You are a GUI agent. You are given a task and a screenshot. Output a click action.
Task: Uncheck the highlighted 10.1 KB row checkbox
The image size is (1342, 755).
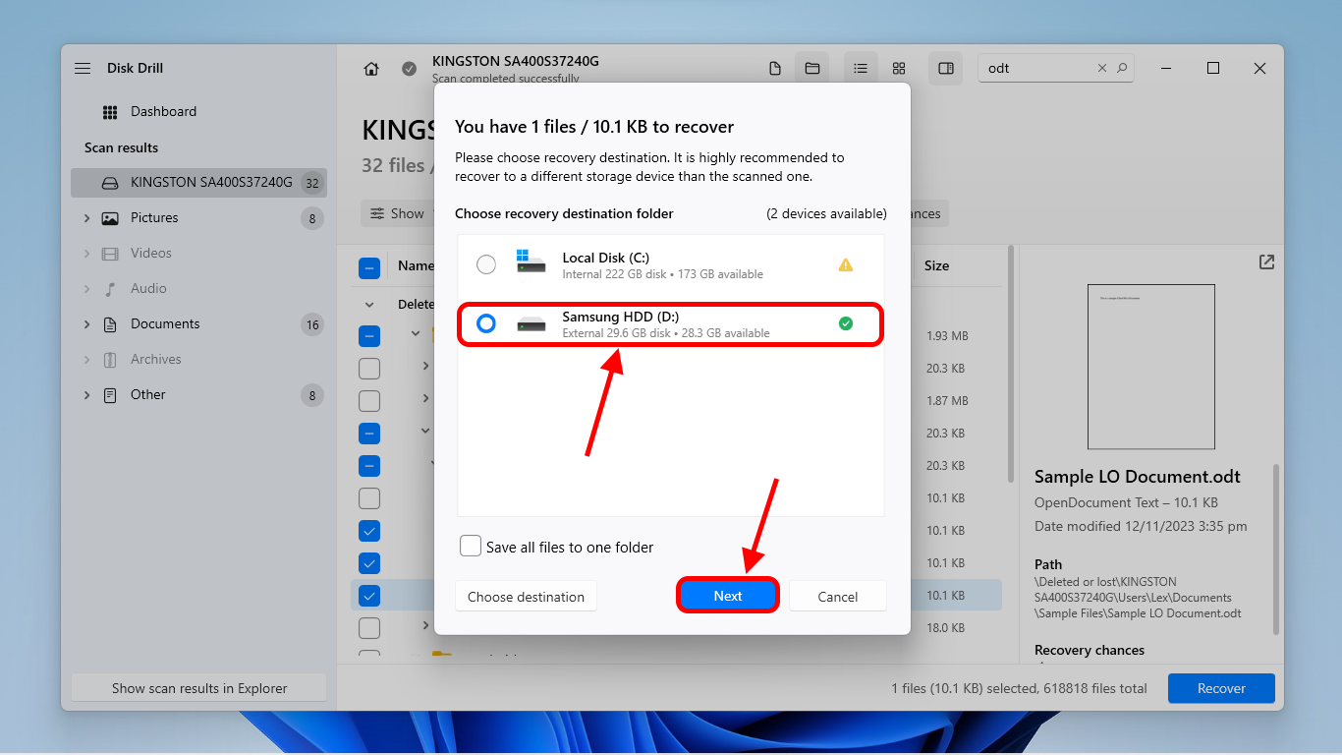369,595
